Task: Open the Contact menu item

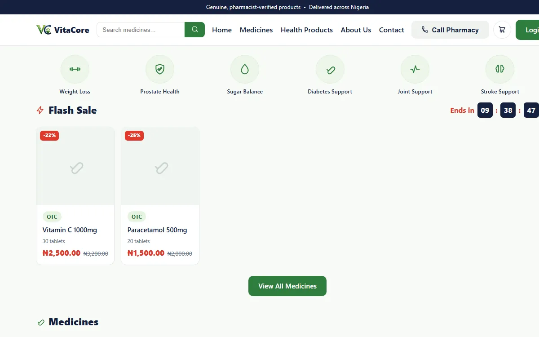Action: pyautogui.click(x=392, y=30)
